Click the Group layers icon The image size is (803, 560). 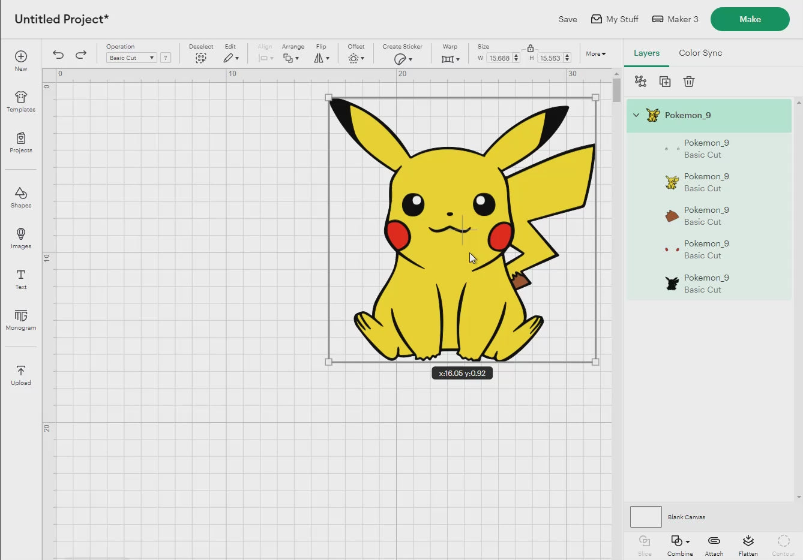(x=641, y=82)
